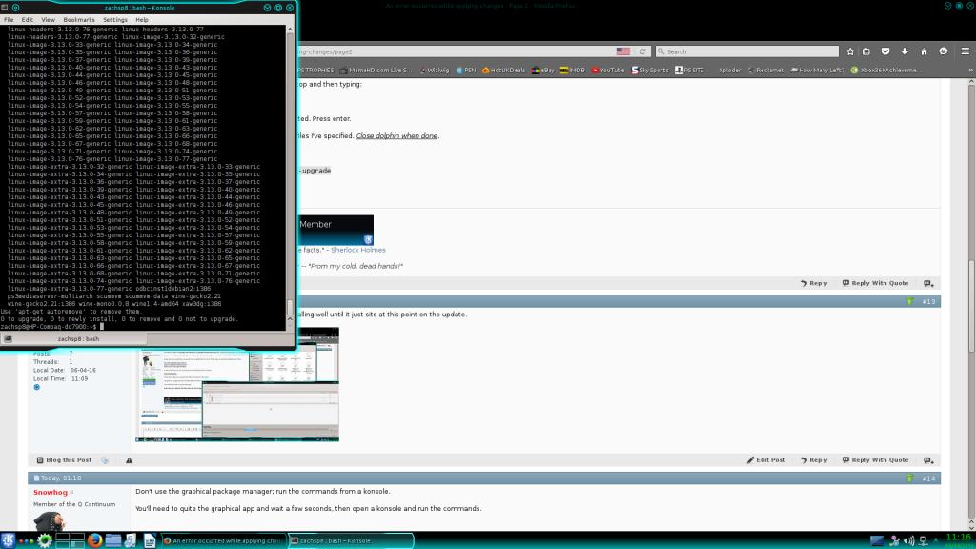Expand hidden system tray icons arrow
Image resolution: width=976 pixels, height=549 pixels.
936,540
